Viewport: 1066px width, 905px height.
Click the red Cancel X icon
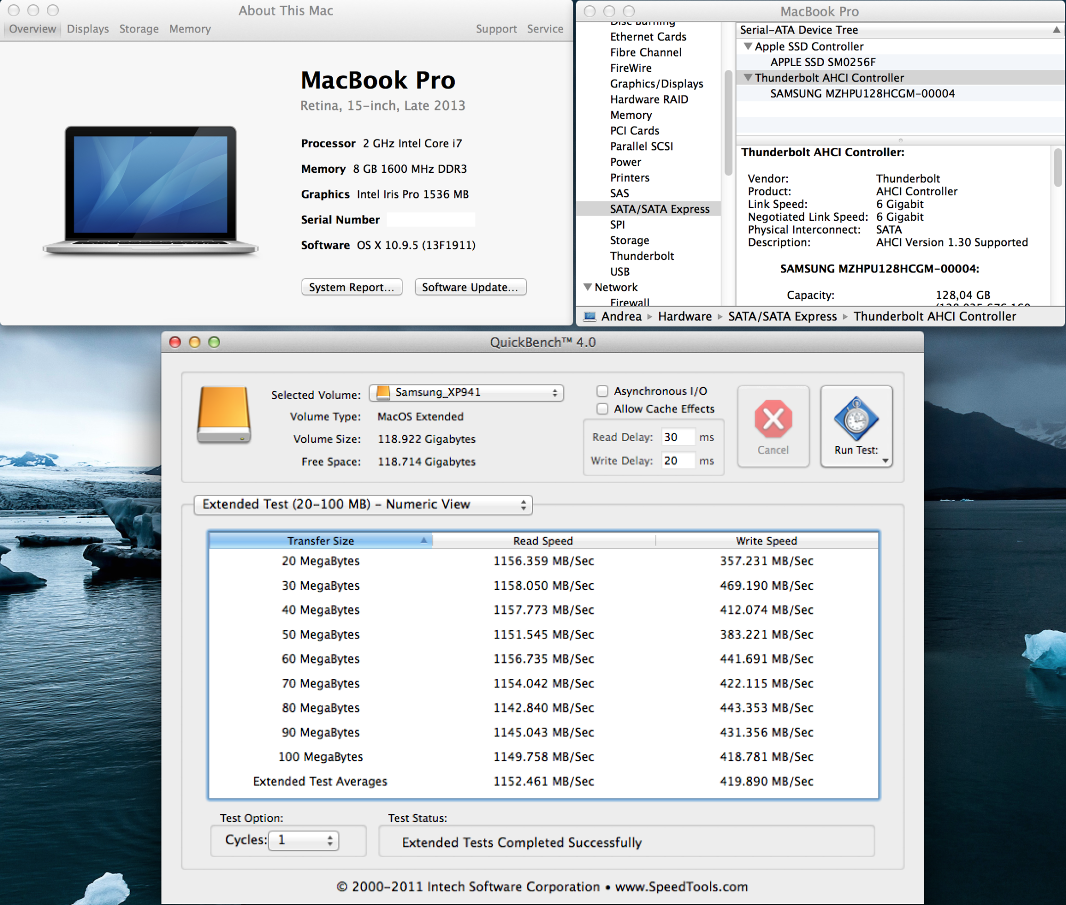[773, 419]
